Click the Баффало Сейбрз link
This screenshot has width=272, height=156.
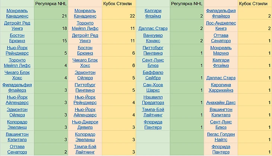[153, 75]
